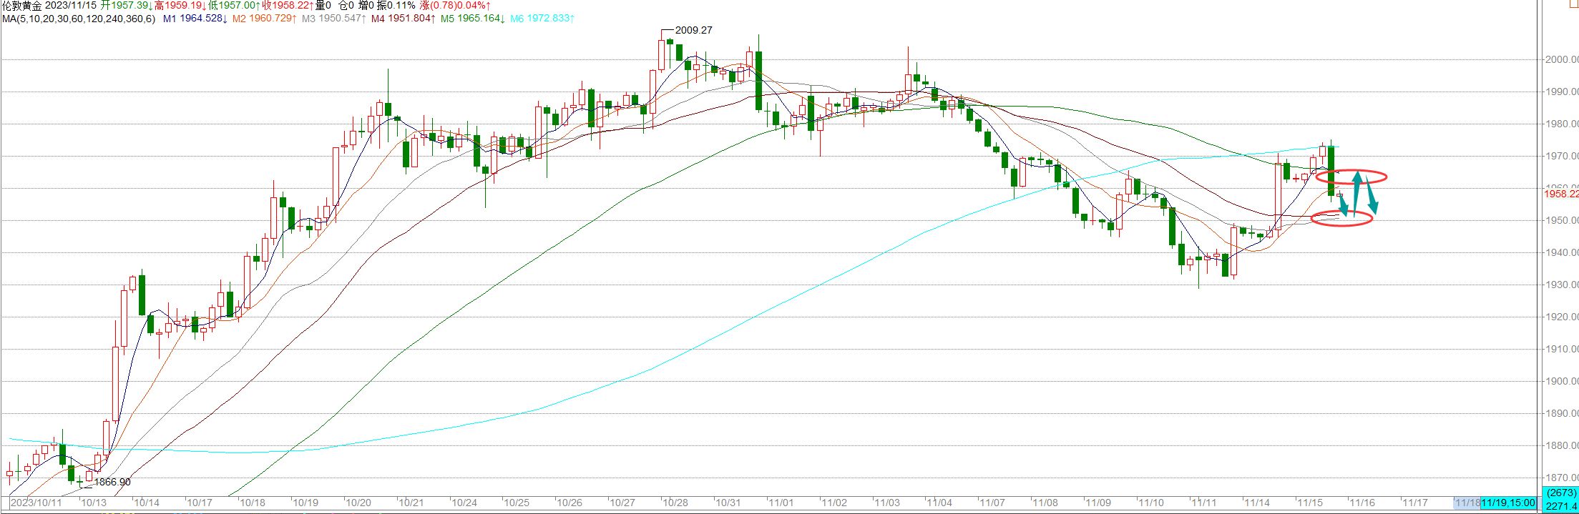Select the 10/17 date axis marker
Screen dimensions: 1579x514
pyautogui.click(x=200, y=503)
